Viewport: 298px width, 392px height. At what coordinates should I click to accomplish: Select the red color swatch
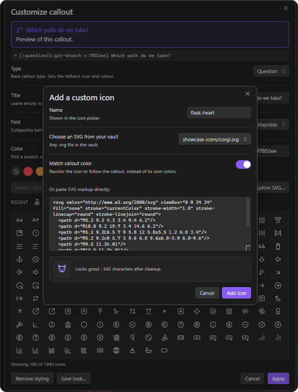coord(28,172)
